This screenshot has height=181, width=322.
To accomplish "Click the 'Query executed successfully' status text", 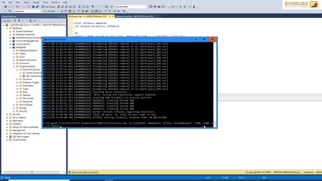I will pyautogui.click(x=85, y=172).
